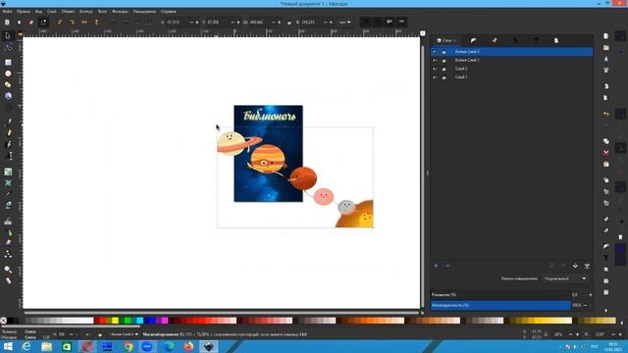Select the Mesh gradient tool
This screenshot has width=628, height=353.
click(x=8, y=183)
